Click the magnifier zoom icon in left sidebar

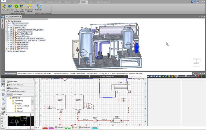3,99
